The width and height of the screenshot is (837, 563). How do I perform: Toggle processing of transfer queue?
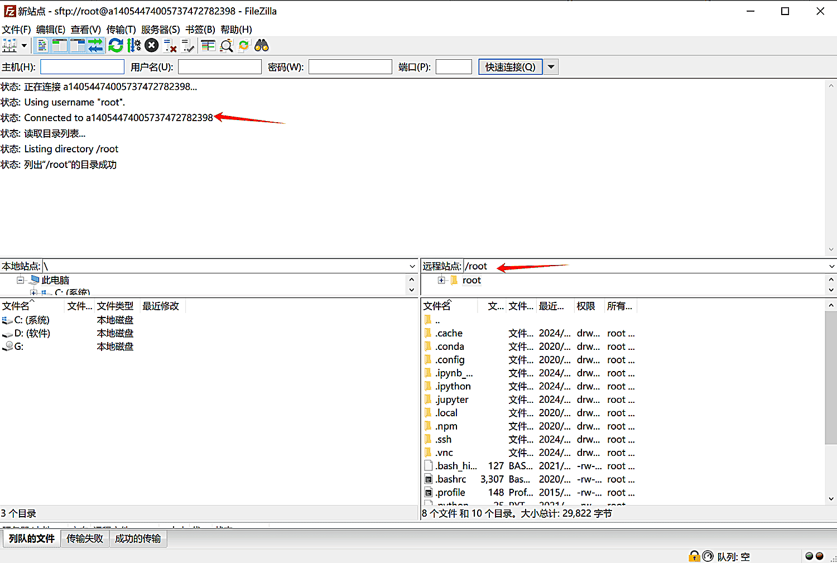(134, 46)
